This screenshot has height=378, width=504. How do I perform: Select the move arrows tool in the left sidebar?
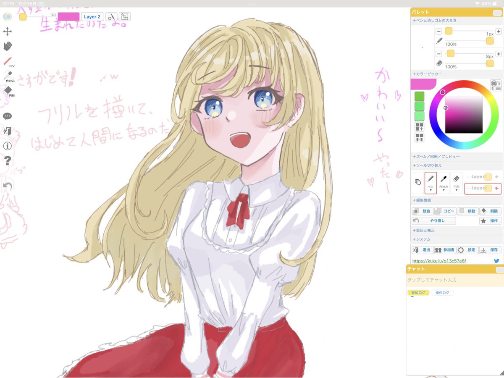8,31
